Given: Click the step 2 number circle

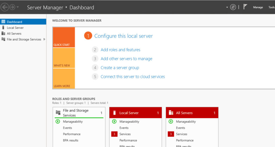Looking at the screenshot, I should click(x=95, y=50).
